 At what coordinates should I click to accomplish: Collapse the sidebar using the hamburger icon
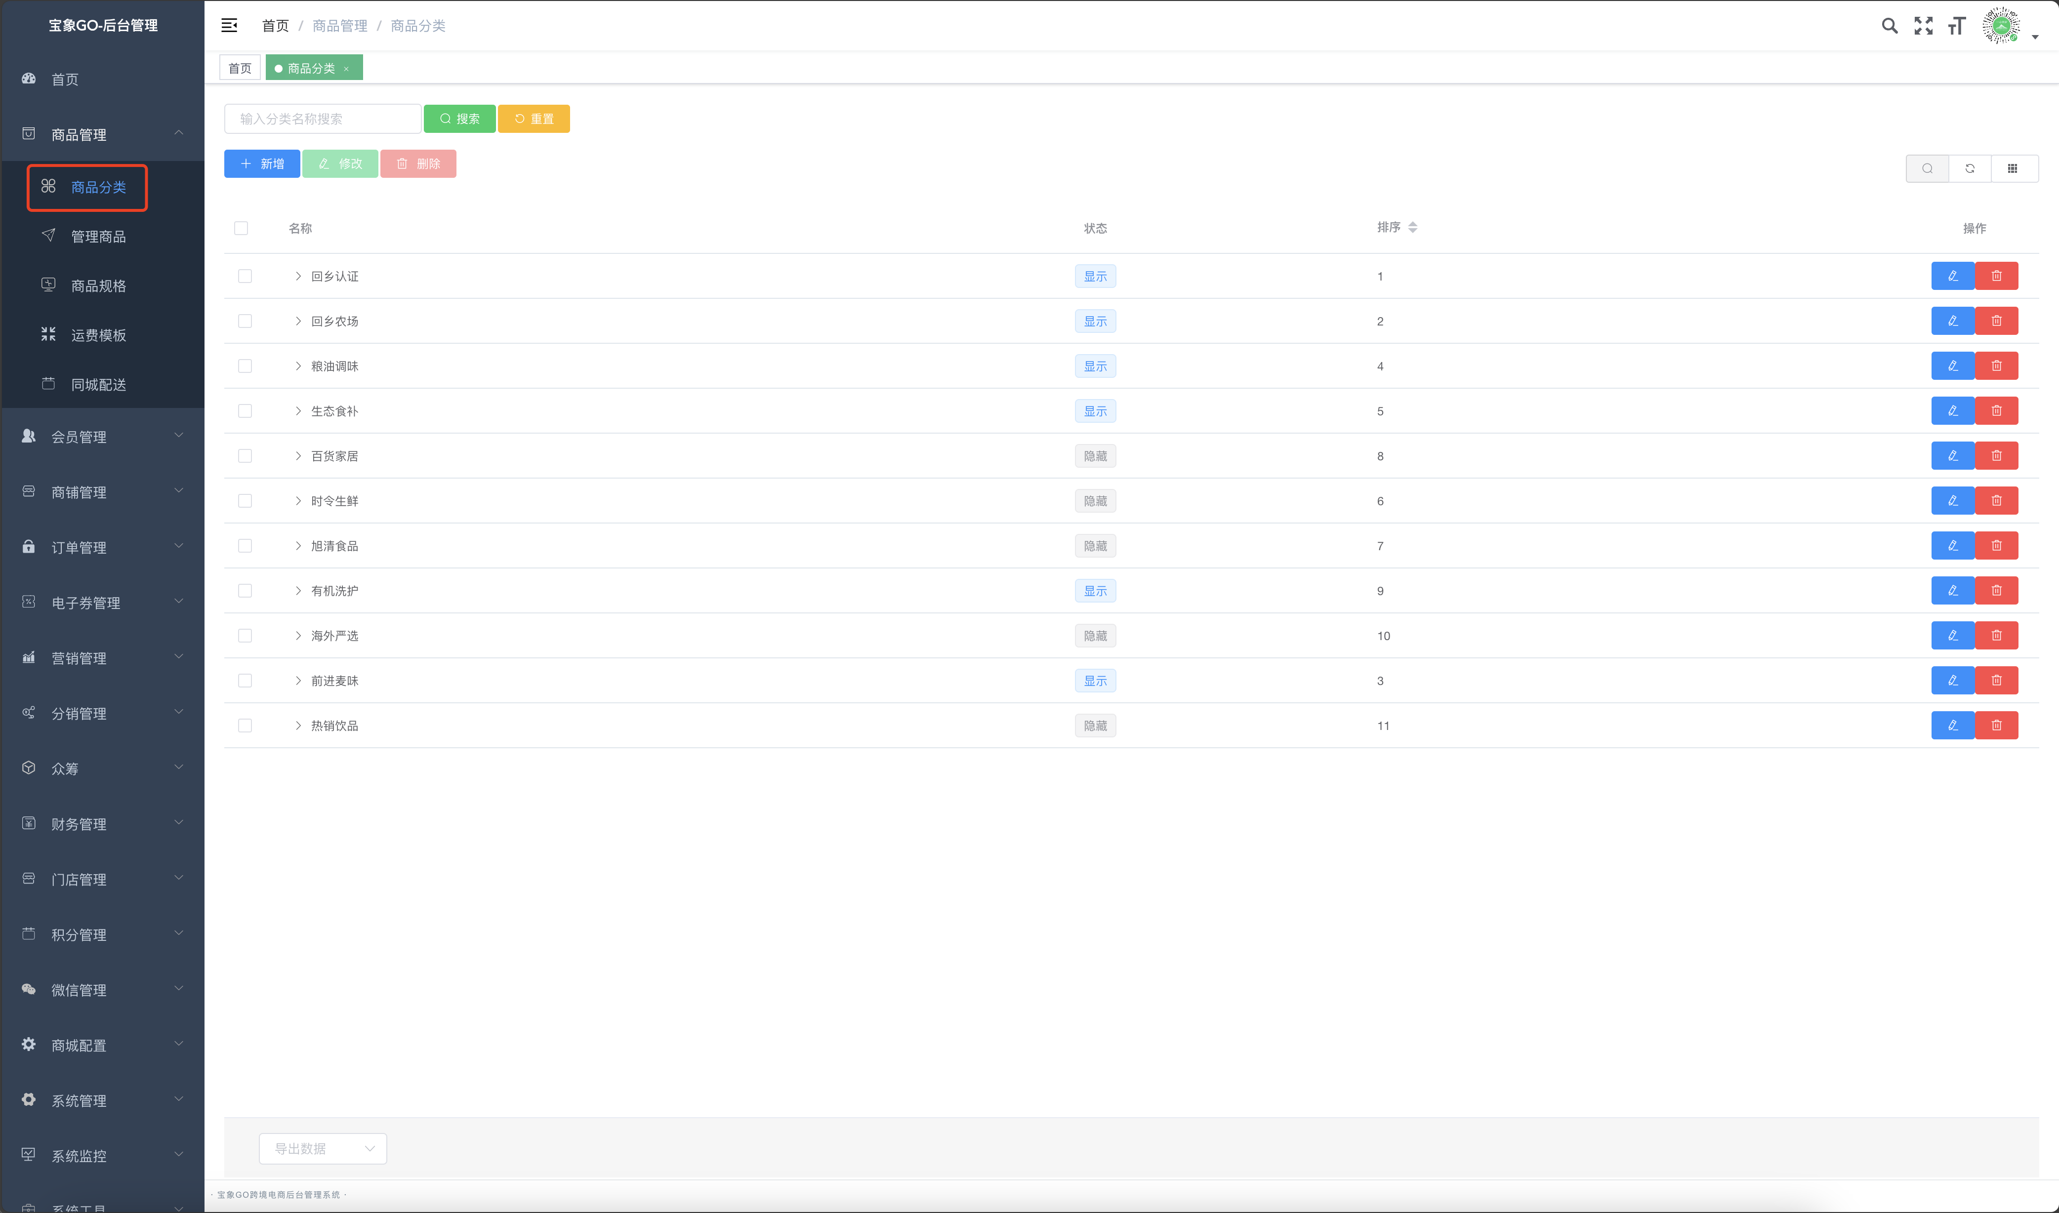click(230, 26)
